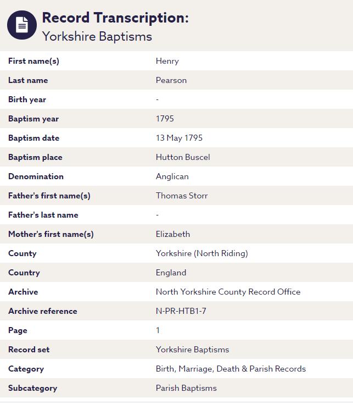353x404 pixels.
Task: Click North Yorkshire County Record Office archive
Action: 228,292
